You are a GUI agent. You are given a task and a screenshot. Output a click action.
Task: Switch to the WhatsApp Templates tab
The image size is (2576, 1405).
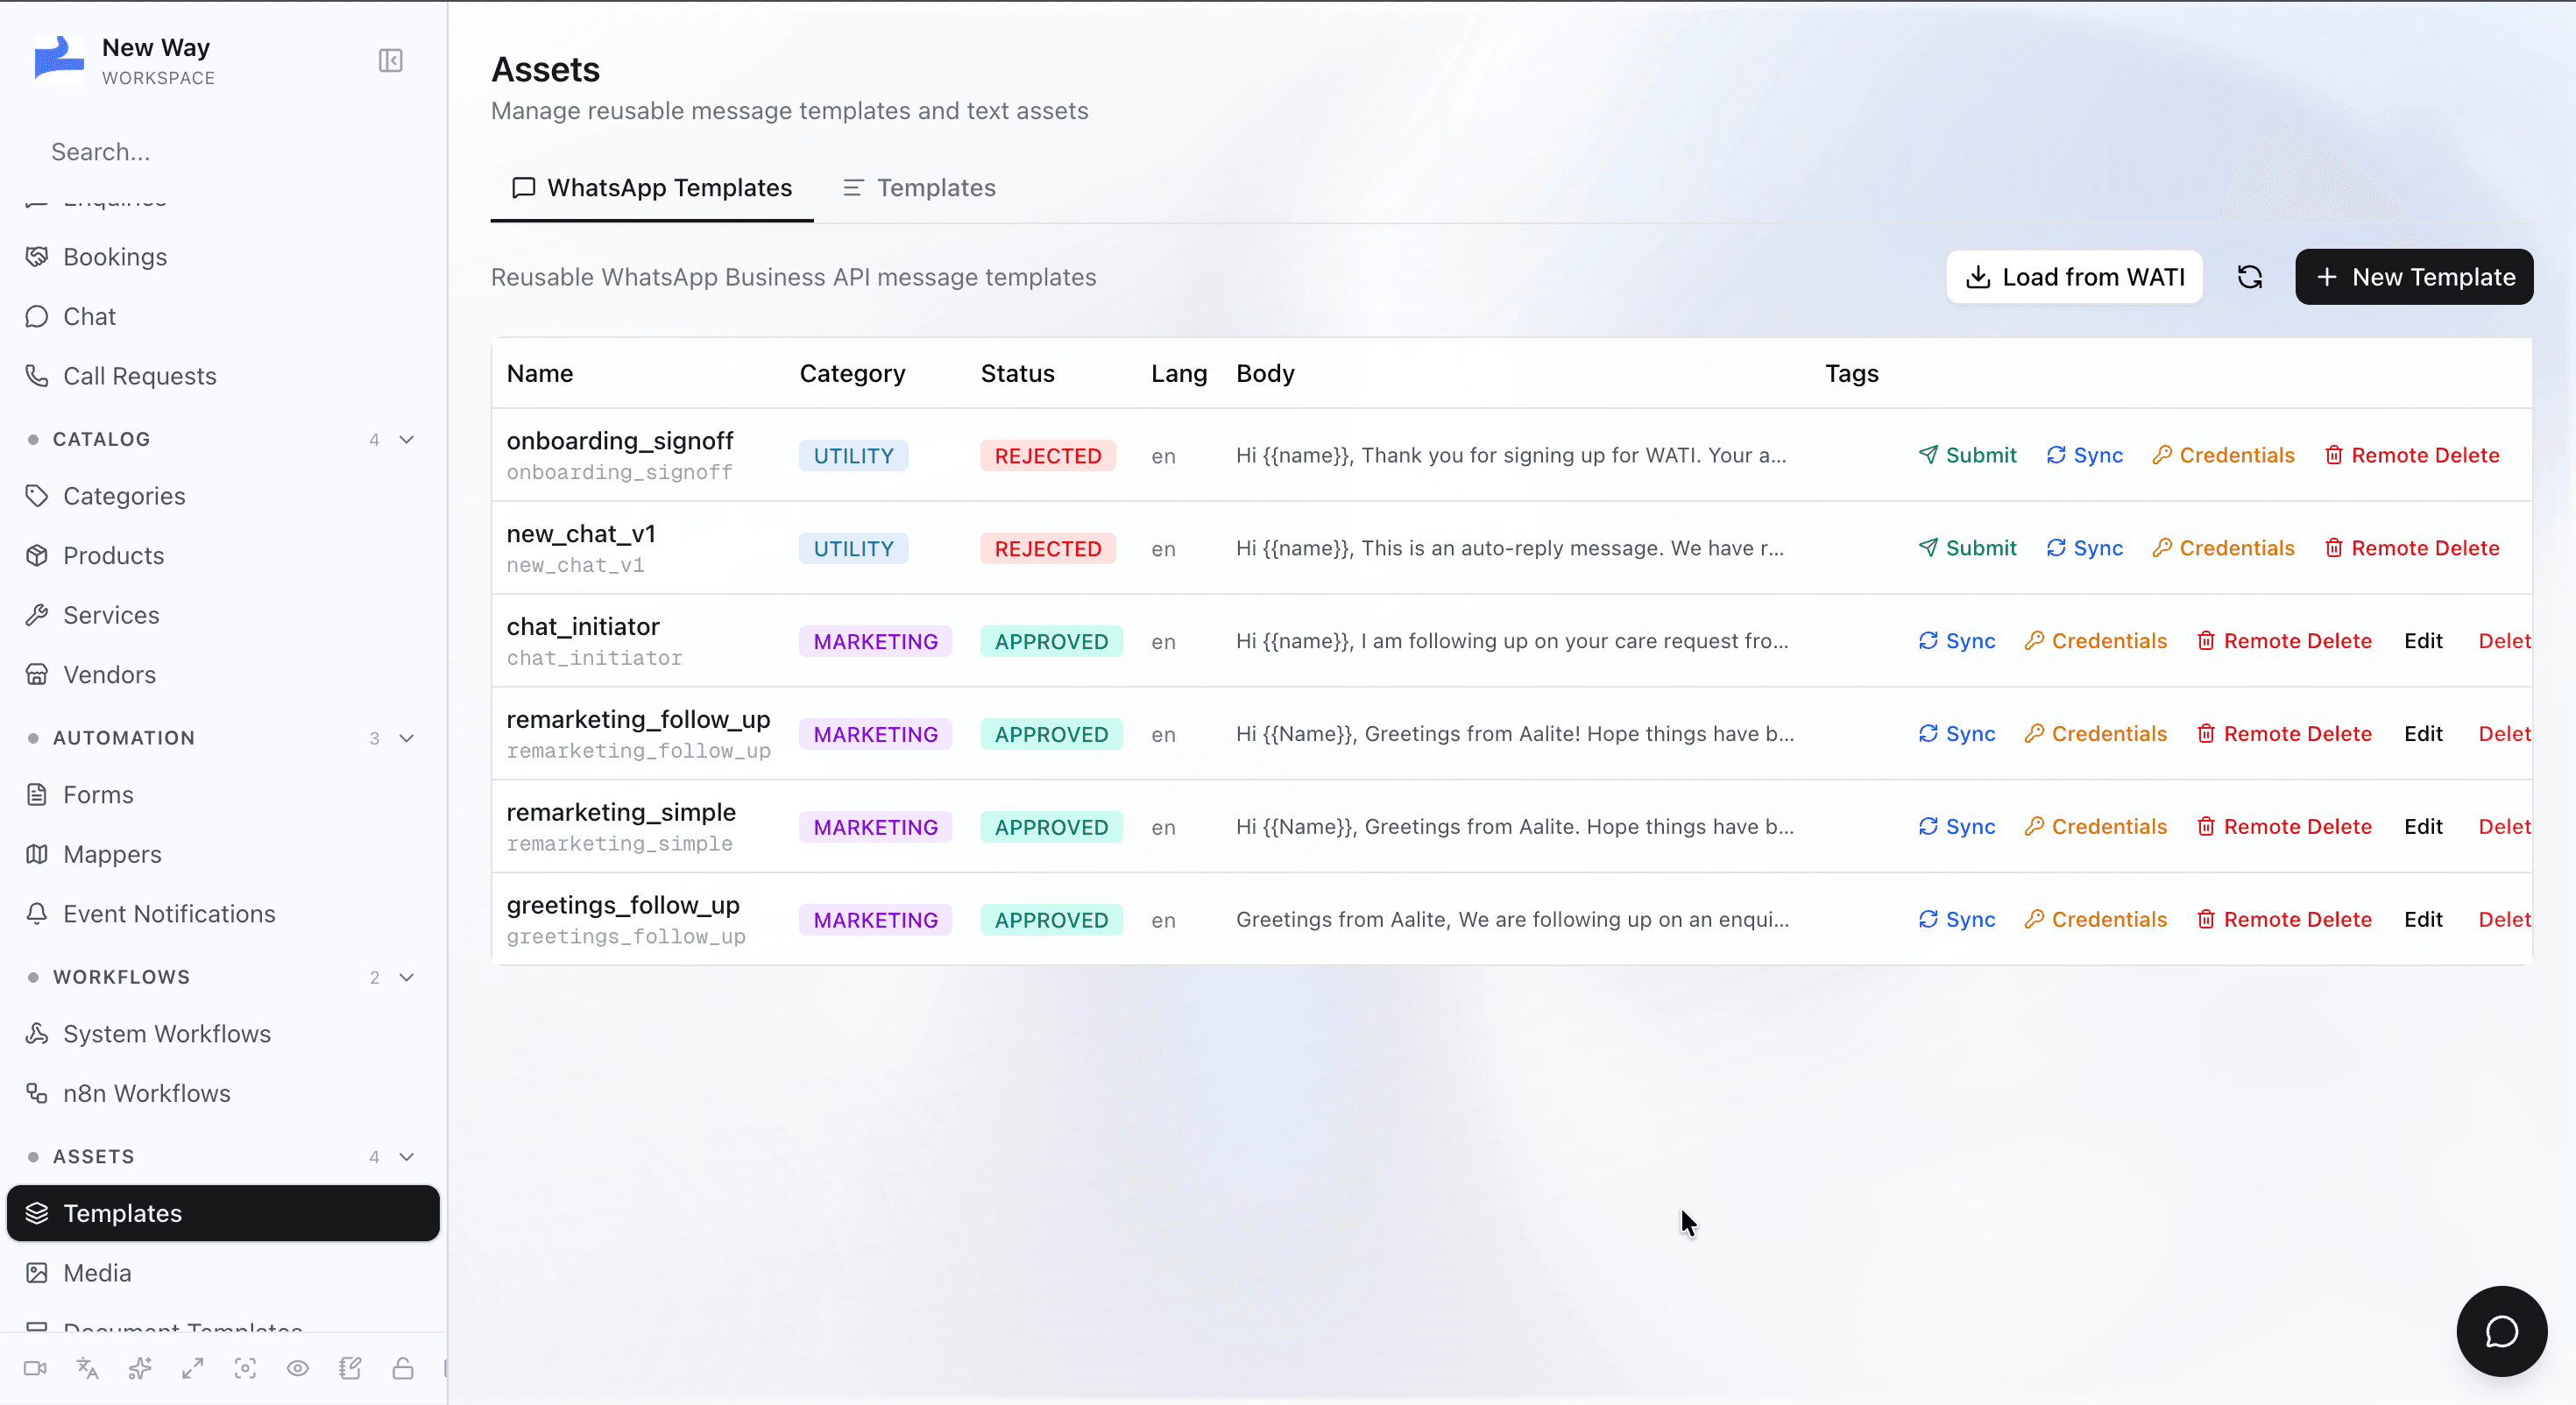(652, 188)
